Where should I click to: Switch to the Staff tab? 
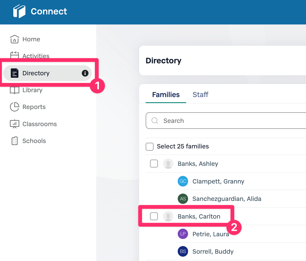pos(200,95)
